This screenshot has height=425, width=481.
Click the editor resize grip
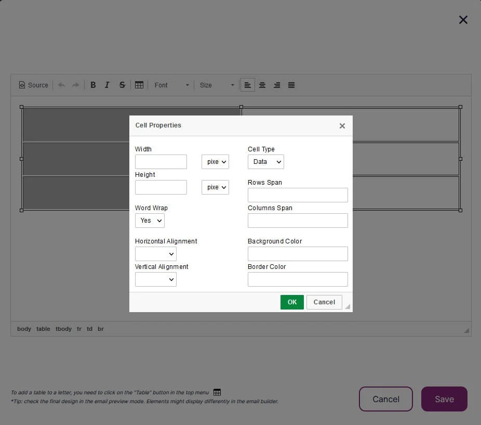[x=466, y=331]
